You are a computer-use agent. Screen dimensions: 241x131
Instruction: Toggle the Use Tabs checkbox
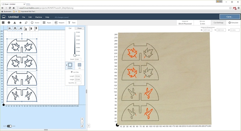(72, 72)
